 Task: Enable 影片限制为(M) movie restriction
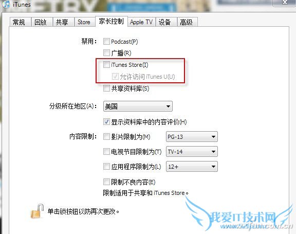tap(106, 137)
